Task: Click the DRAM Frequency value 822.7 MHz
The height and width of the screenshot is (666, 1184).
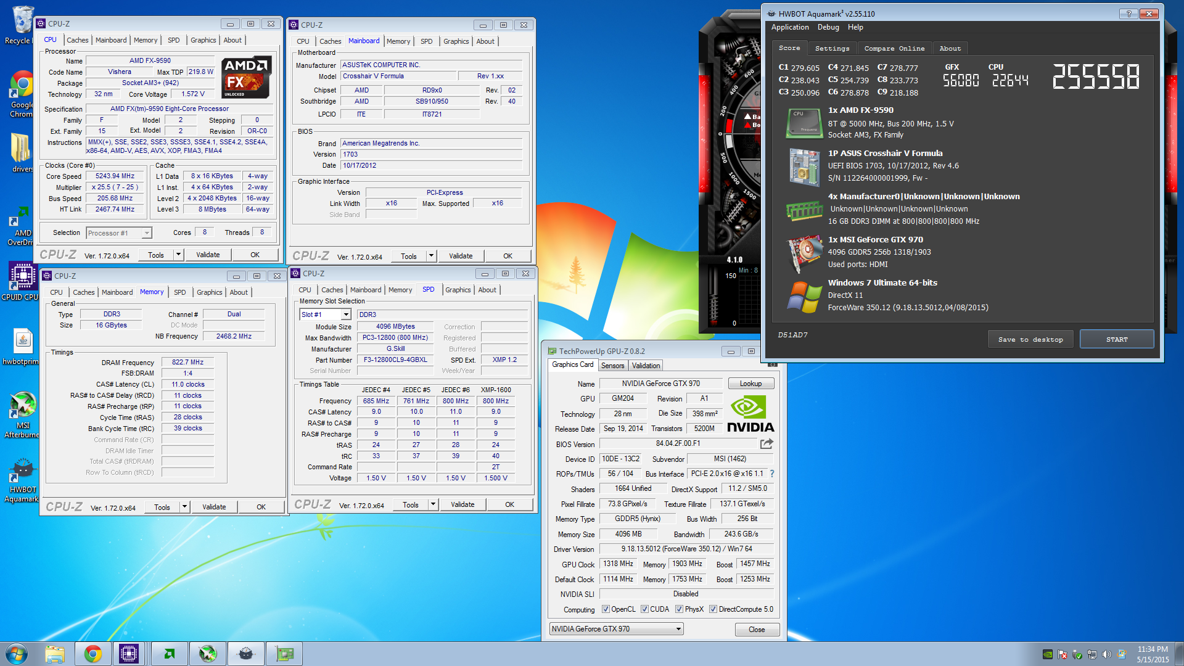Action: [x=187, y=363]
